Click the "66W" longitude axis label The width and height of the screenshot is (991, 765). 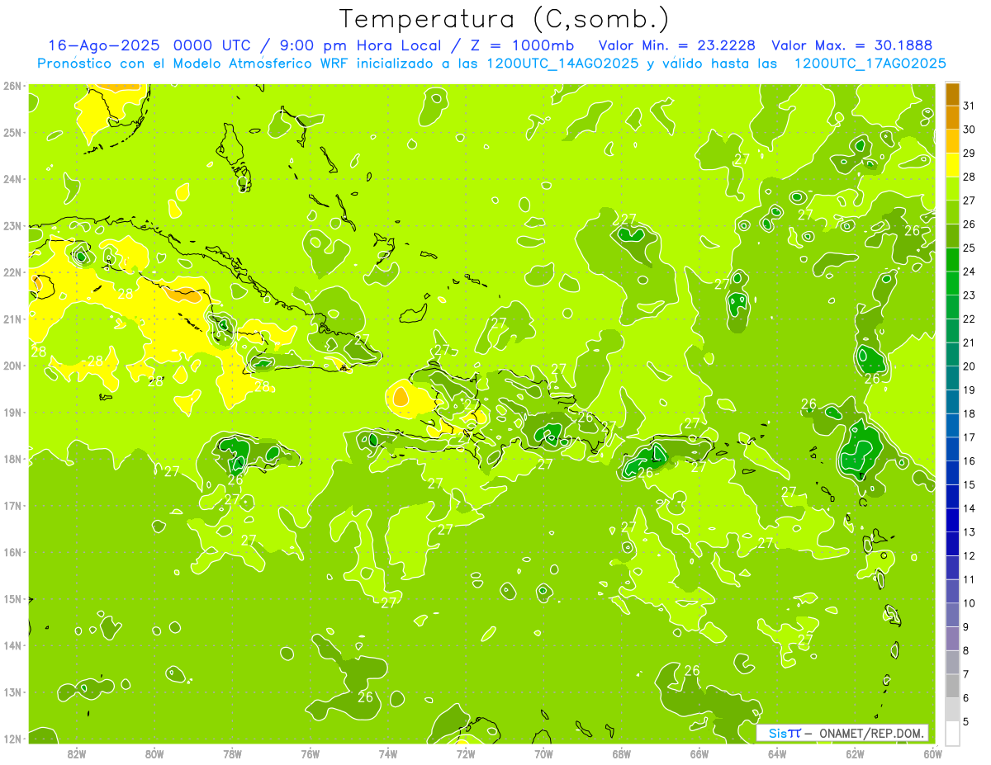[699, 753]
